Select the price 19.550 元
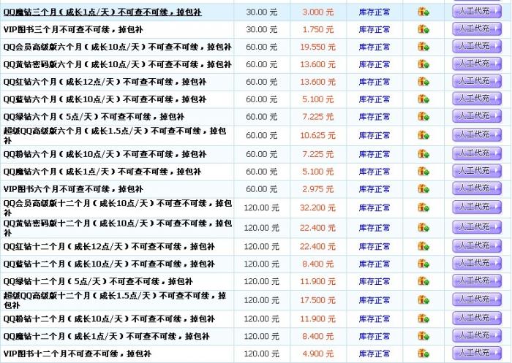 click(317, 47)
